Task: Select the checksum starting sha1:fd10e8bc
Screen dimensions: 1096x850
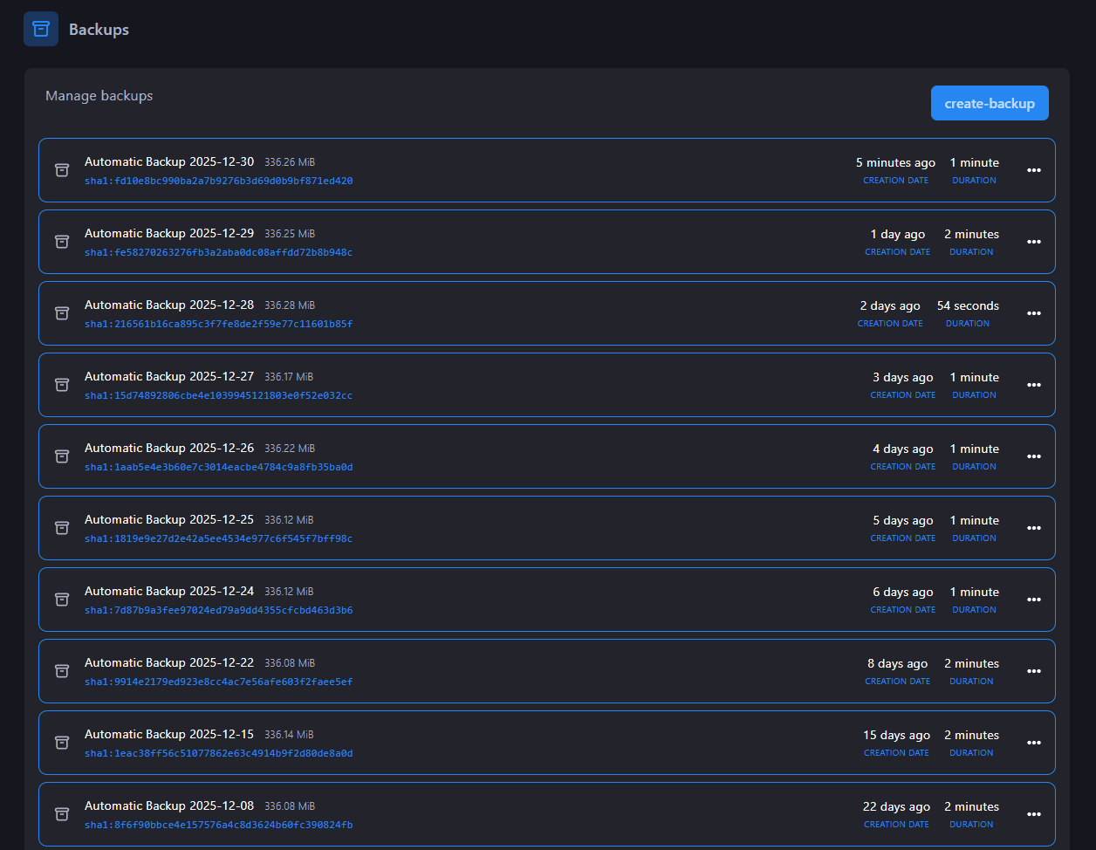Action: click(x=219, y=181)
